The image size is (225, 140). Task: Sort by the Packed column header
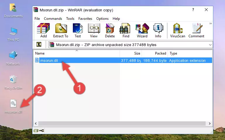pyautogui.click(x=155, y=53)
